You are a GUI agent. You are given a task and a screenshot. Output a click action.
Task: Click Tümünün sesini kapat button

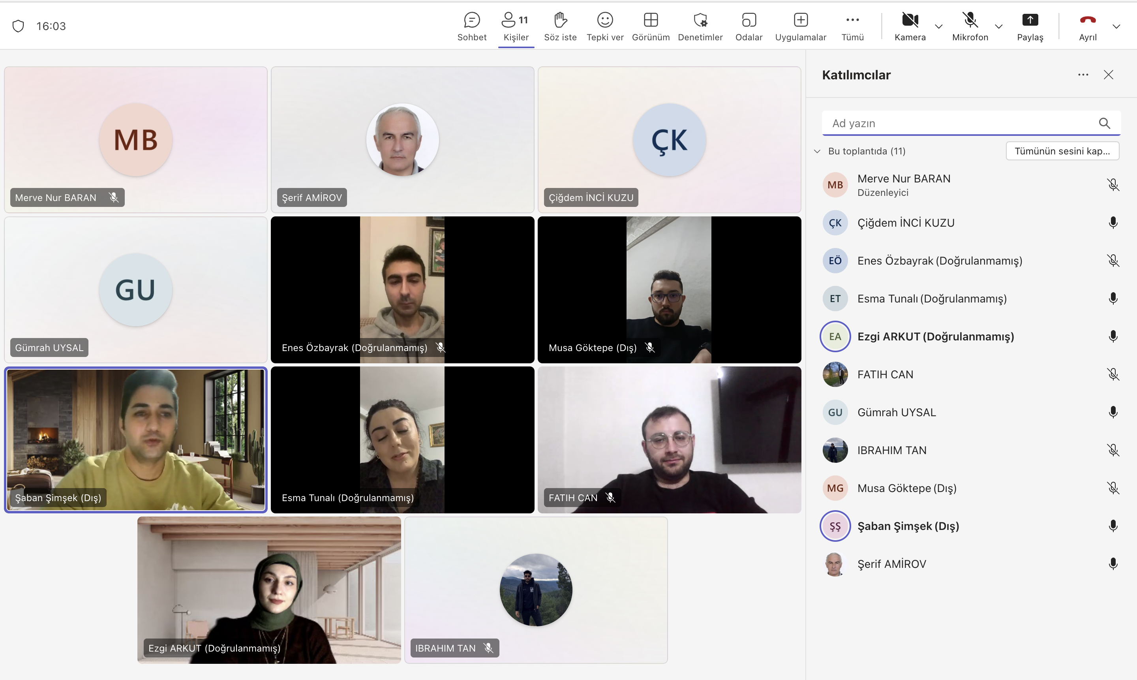point(1062,151)
